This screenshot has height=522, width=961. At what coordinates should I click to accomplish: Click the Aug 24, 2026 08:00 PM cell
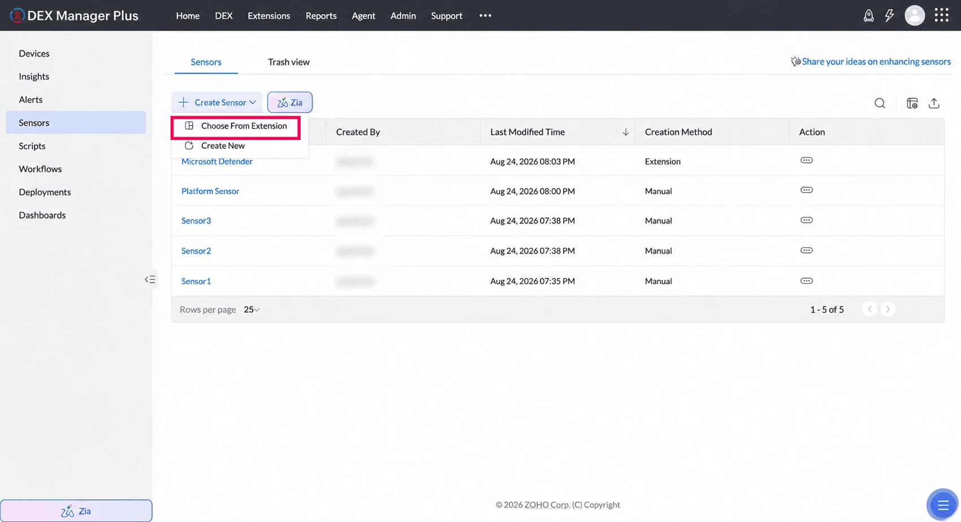point(533,191)
